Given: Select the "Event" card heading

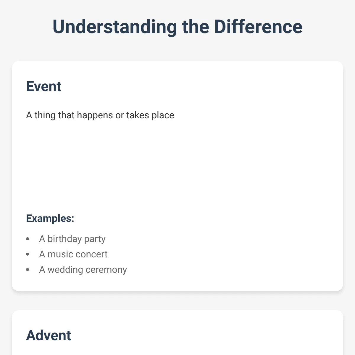Looking at the screenshot, I should coord(44,86).
